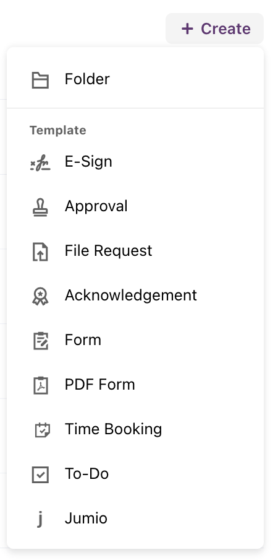Click the E-Sign signature icon
This screenshot has height=560, width=278.
(40, 163)
